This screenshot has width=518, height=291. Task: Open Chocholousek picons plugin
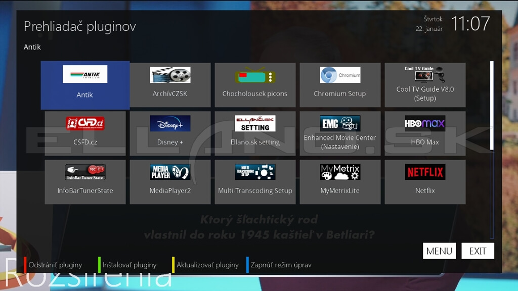tap(255, 85)
